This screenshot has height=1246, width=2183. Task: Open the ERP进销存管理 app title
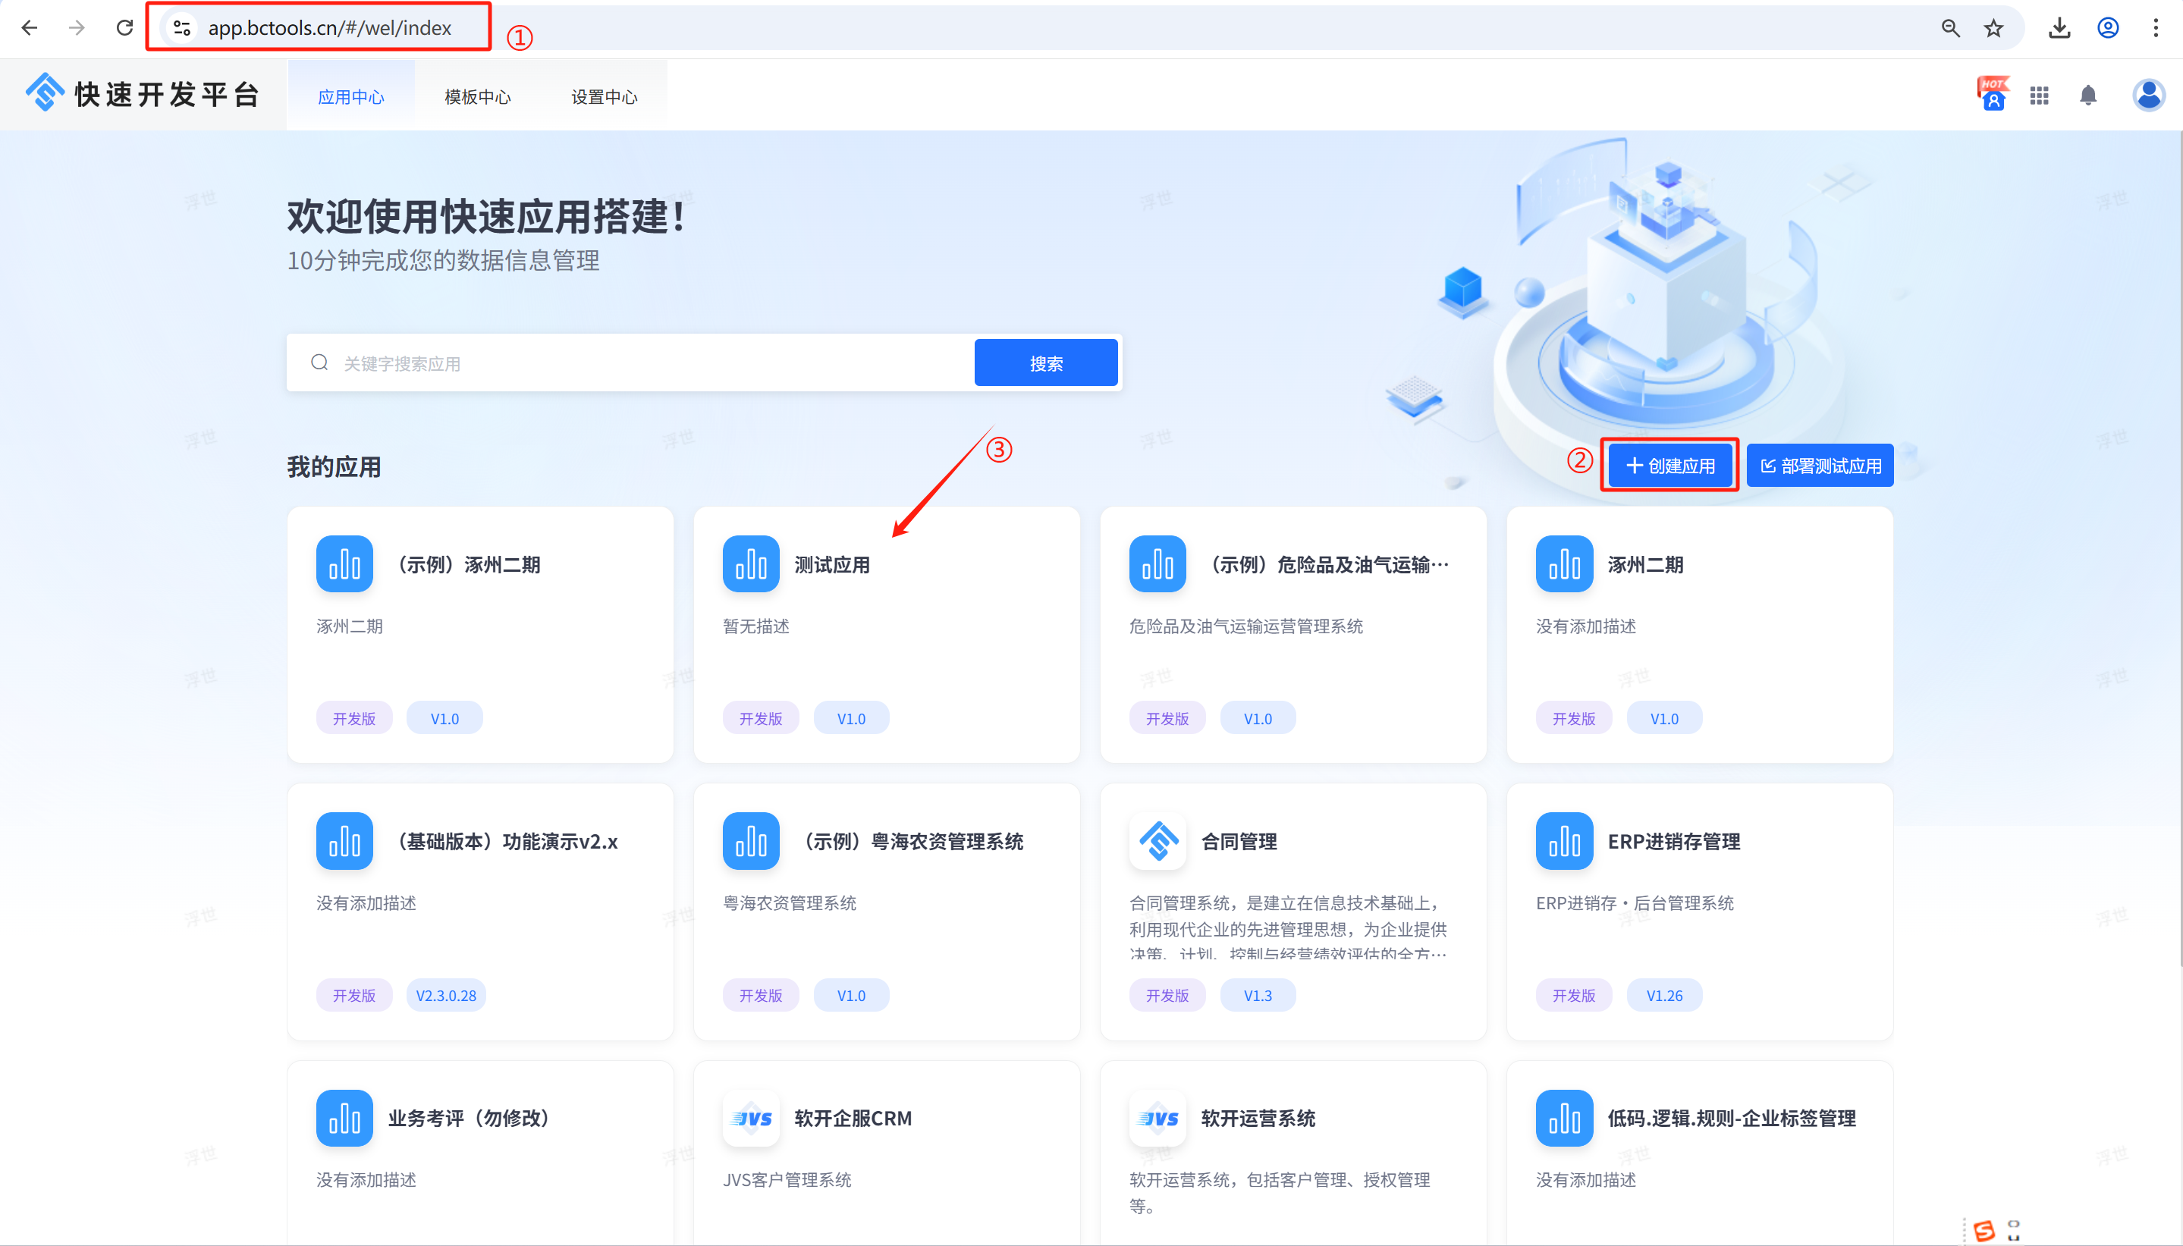1674,841
